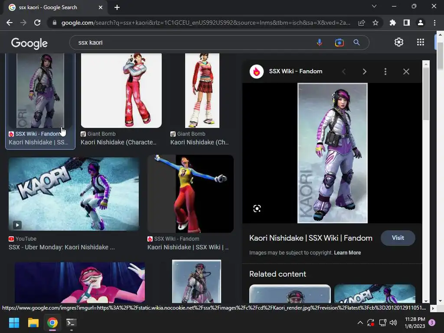Search inside the image with the Lens icon
Screen dimensions: 444x333
257,209
